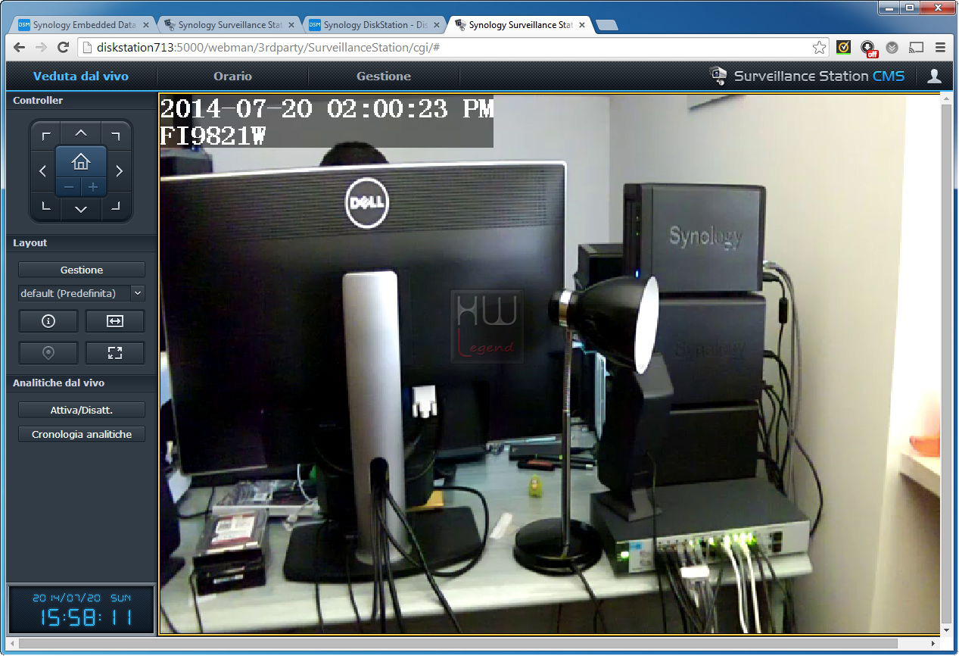Pan camera down with PTZ arrow
Image resolution: width=959 pixels, height=656 pixels.
pyautogui.click(x=81, y=208)
